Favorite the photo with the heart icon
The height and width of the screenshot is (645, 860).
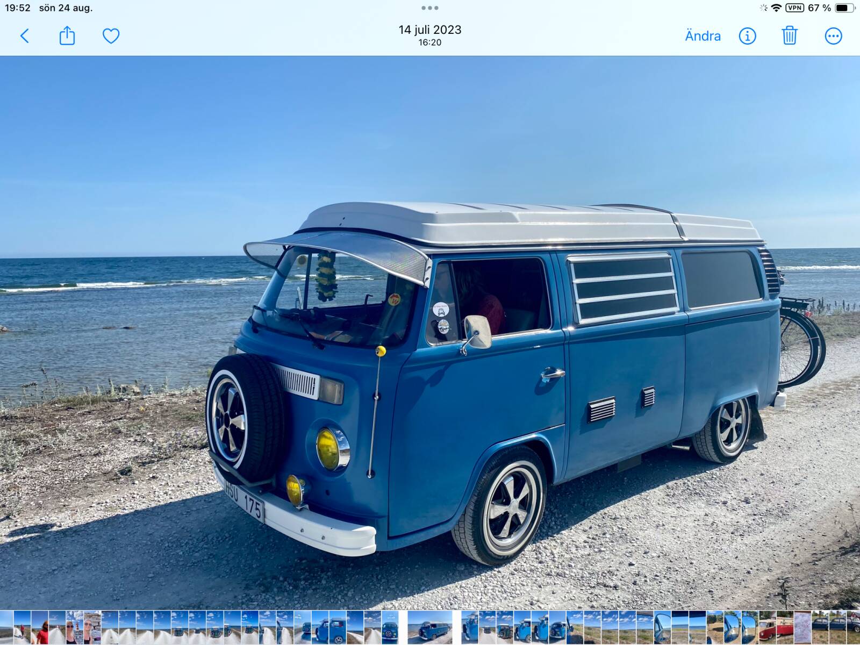tap(111, 36)
